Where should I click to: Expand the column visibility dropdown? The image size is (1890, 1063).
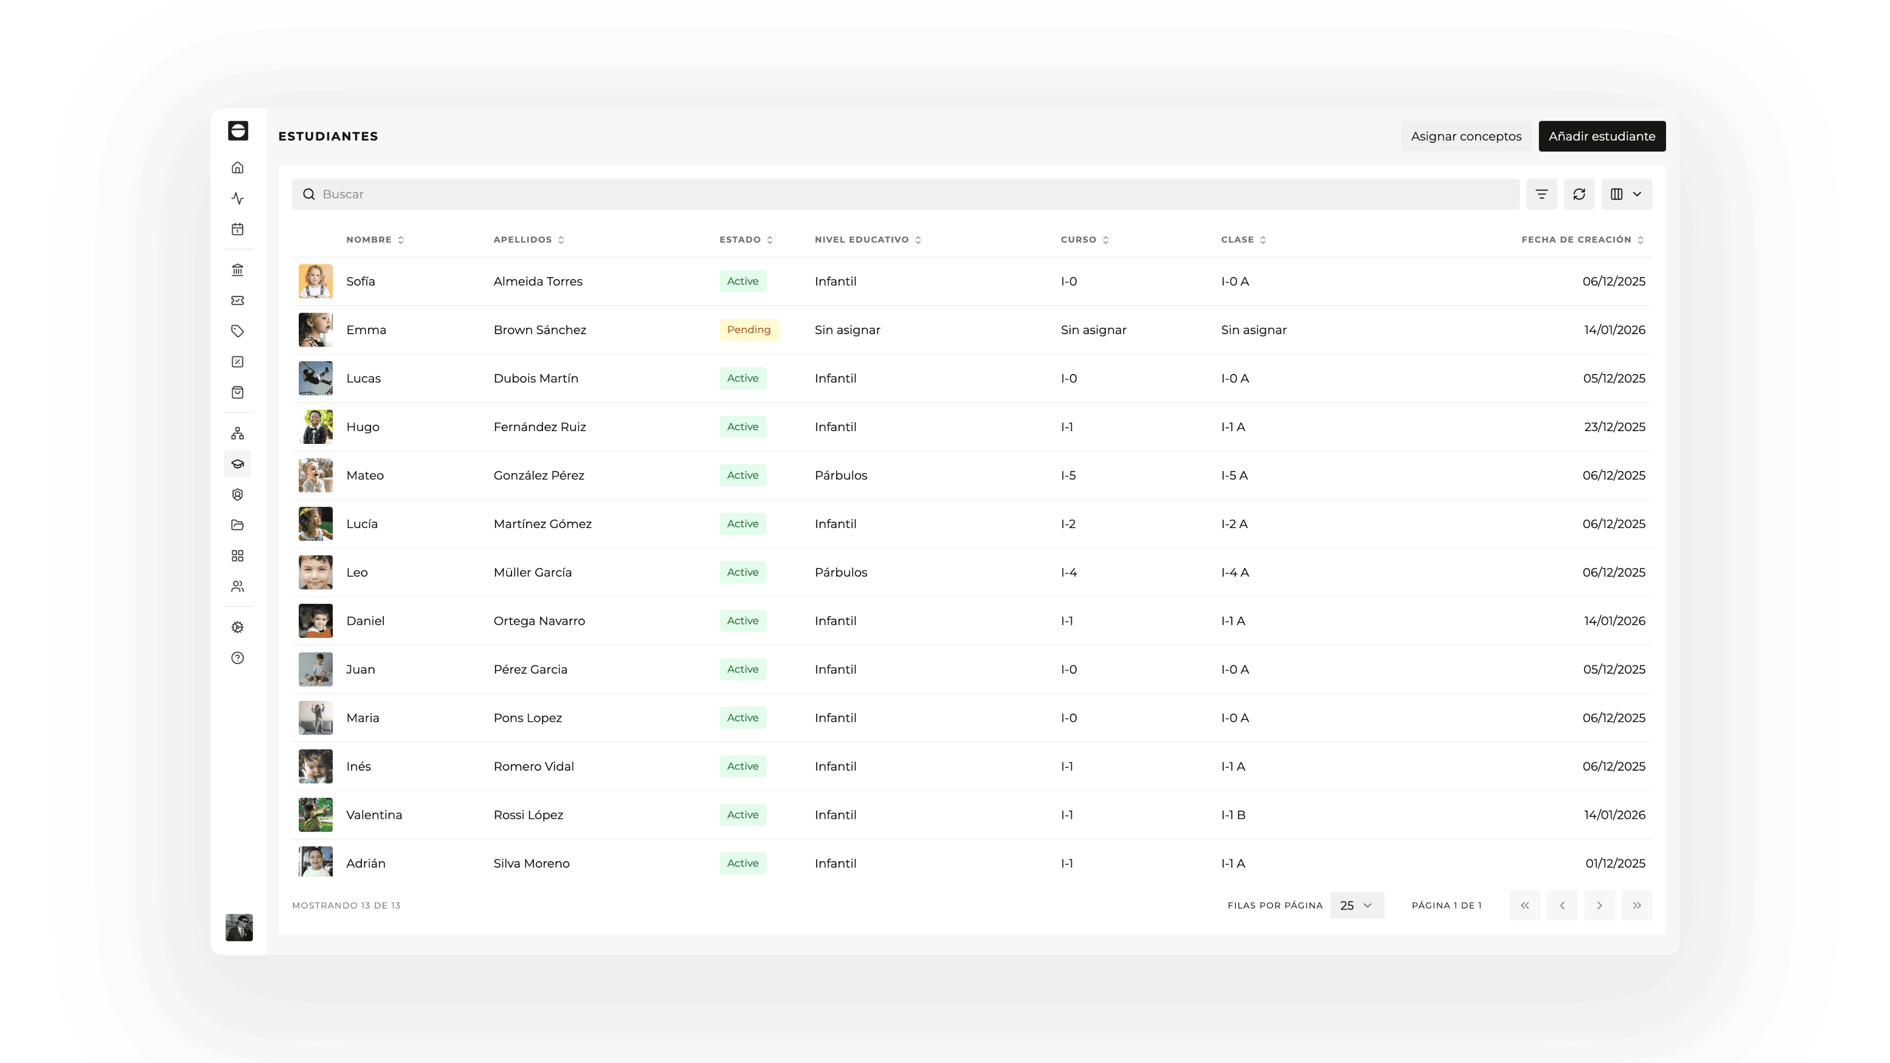coord(1626,194)
